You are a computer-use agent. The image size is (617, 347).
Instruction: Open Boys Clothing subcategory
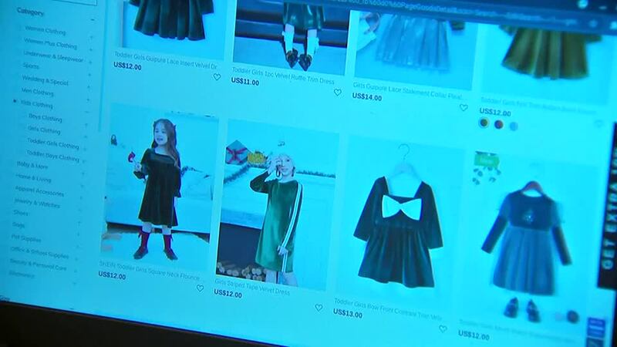(x=45, y=117)
